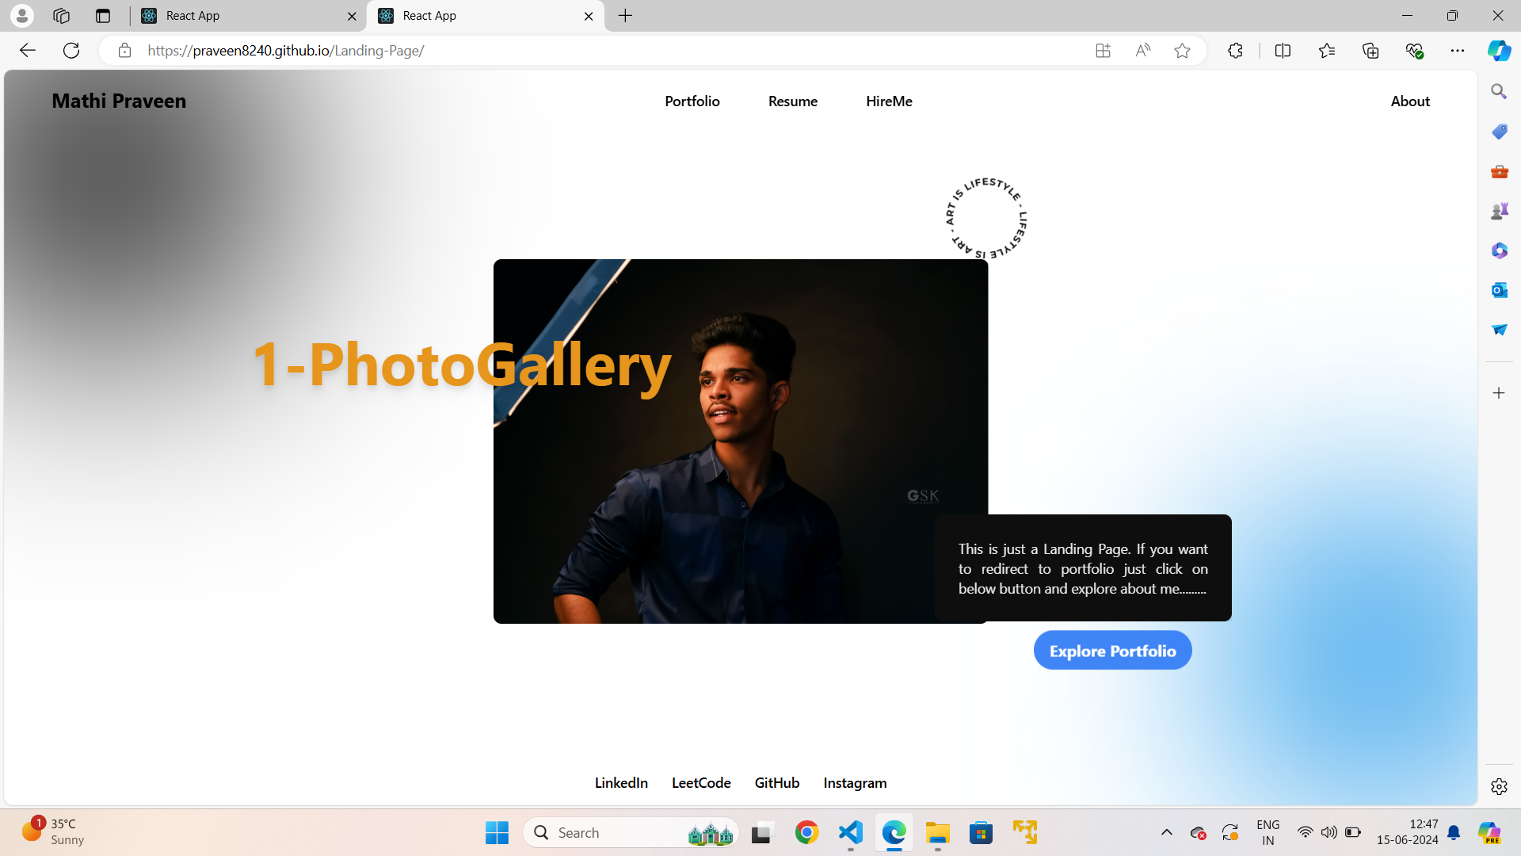The height and width of the screenshot is (856, 1521).
Task: Toggle Split screen icon
Action: [x=1283, y=51]
